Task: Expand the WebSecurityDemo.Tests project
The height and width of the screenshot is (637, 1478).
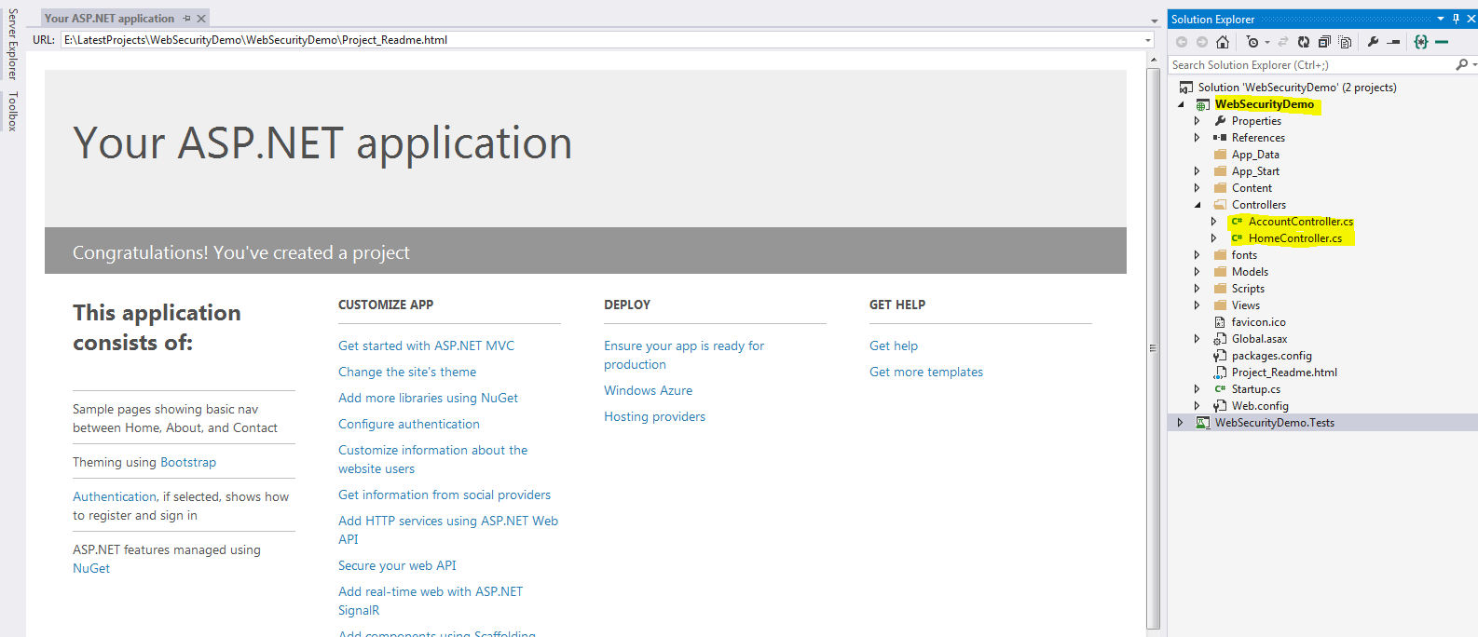Action: (x=1181, y=423)
